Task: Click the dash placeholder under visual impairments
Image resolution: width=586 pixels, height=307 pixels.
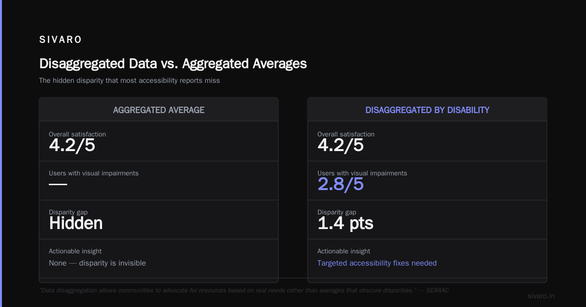Action: [58, 184]
